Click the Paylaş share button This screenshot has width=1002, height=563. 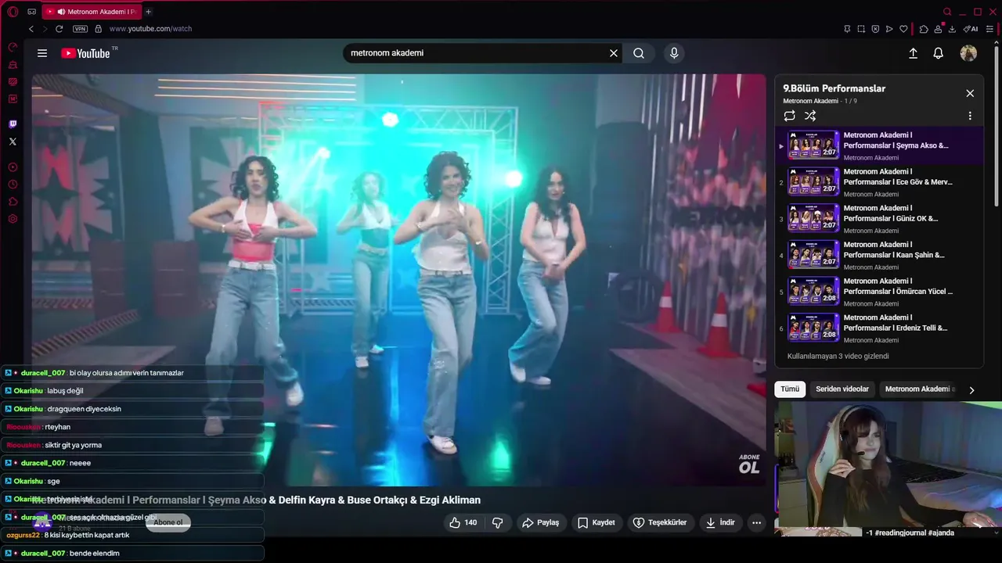[541, 522]
